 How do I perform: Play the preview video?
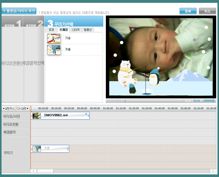pyautogui.click(x=110, y=101)
